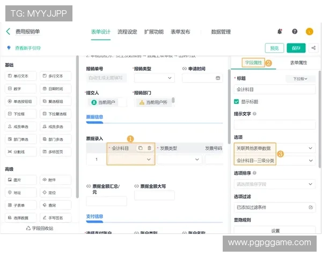Open the notifications bell icon
Screen dimensions: 322x257
point(280,32)
